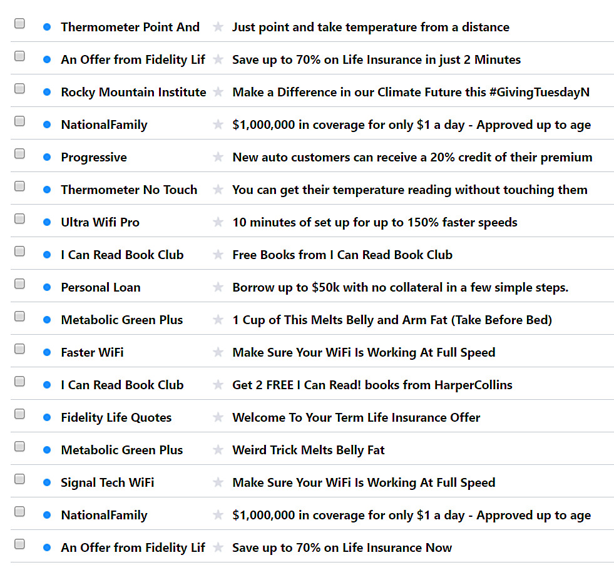Click the unread dot for Fidelity Life Quotes
This screenshot has width=614, height=570.
(x=47, y=417)
